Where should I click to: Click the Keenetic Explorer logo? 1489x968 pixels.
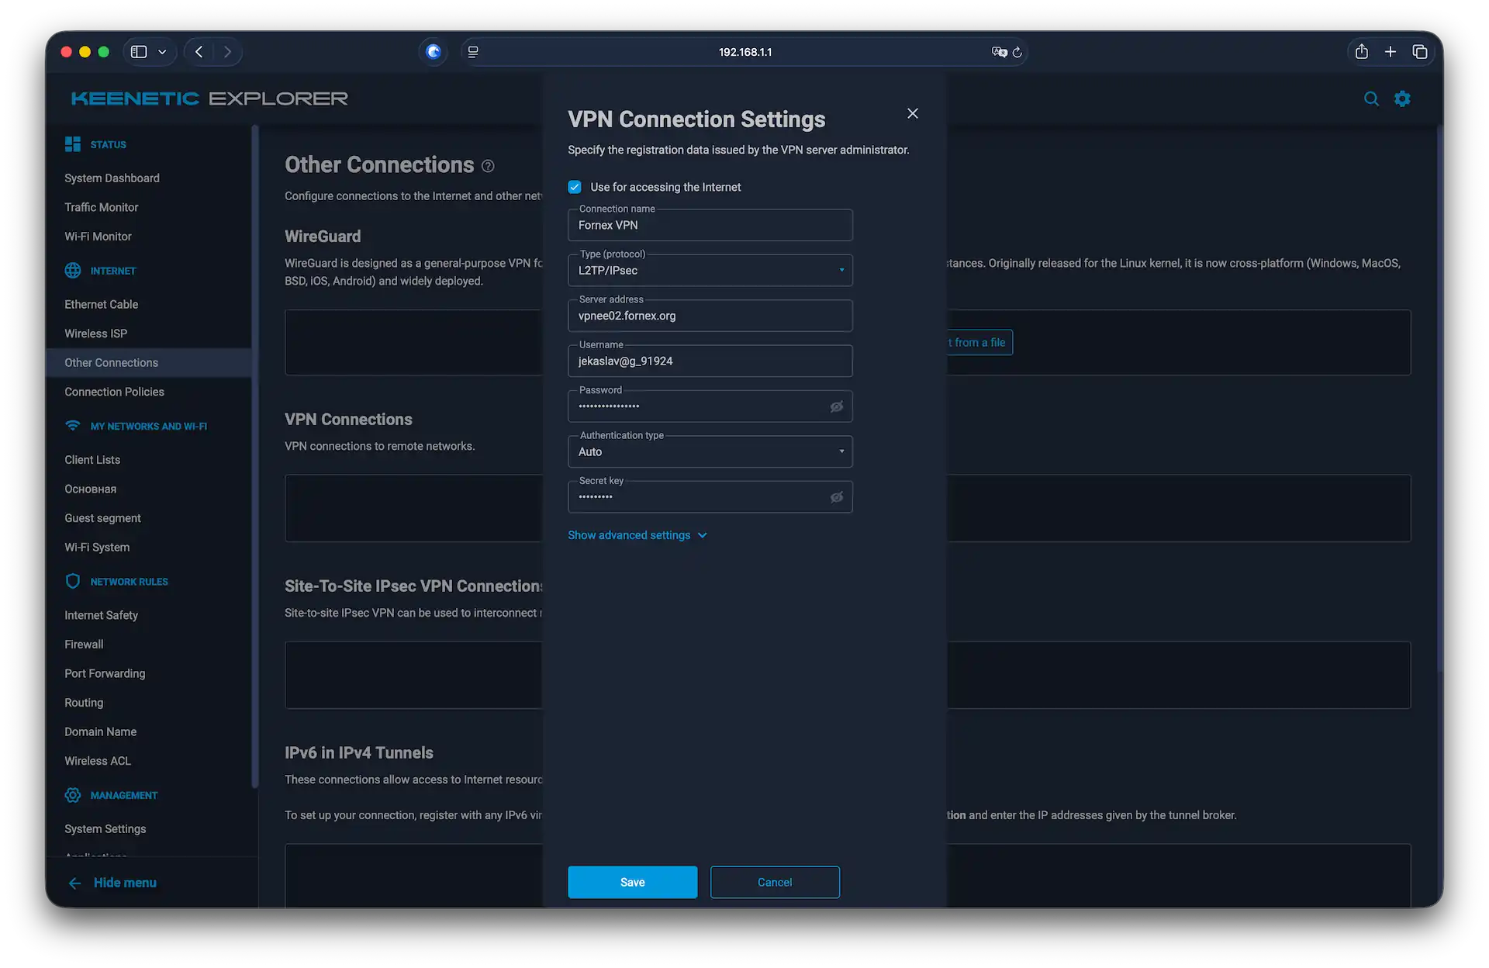coord(209,99)
